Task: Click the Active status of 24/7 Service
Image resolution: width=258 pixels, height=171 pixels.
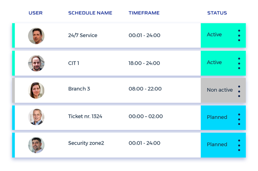Action: pyautogui.click(x=214, y=35)
